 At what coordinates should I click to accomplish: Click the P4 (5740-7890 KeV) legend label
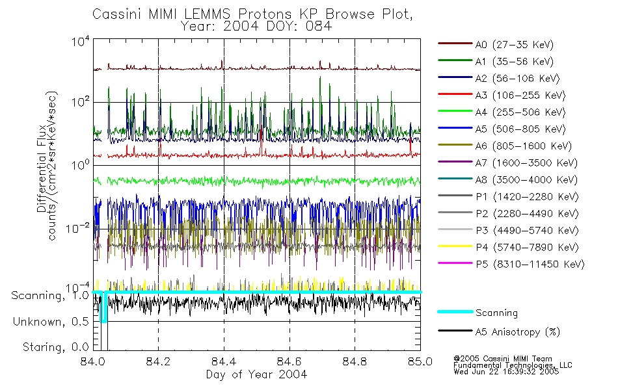(527, 248)
